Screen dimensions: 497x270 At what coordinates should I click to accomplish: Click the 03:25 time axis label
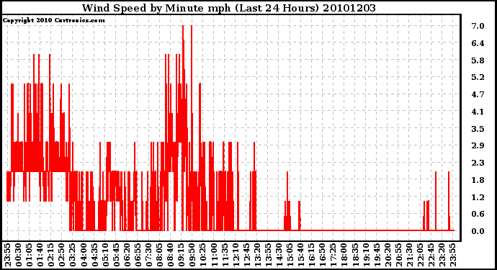[73, 256]
